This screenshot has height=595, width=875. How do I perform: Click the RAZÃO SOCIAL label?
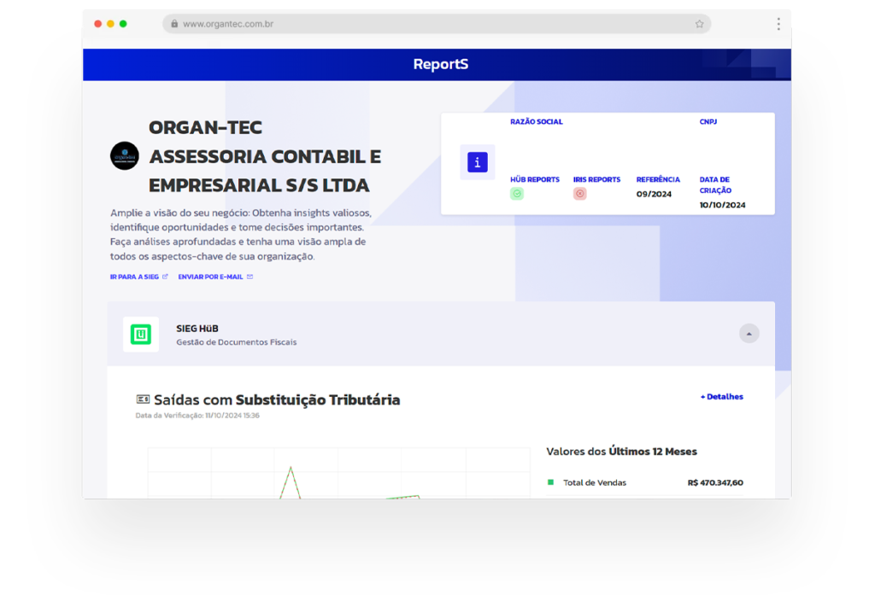coord(537,121)
